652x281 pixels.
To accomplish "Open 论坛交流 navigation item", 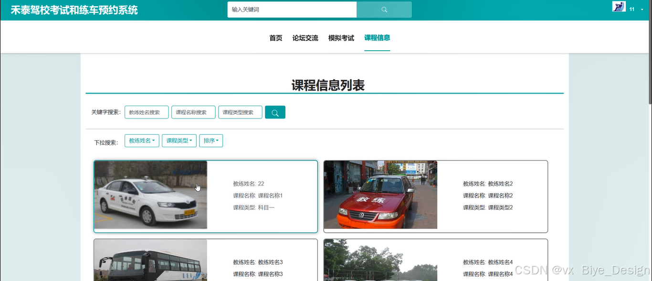I will [305, 38].
